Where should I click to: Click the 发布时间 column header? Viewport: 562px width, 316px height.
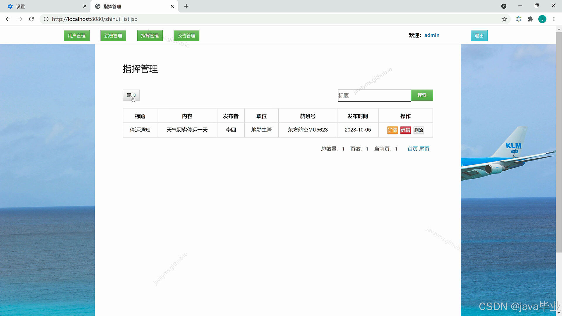358,116
